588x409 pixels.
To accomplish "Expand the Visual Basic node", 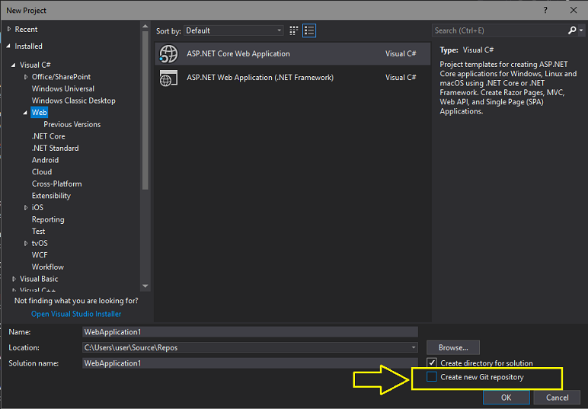I will pyautogui.click(x=14, y=279).
